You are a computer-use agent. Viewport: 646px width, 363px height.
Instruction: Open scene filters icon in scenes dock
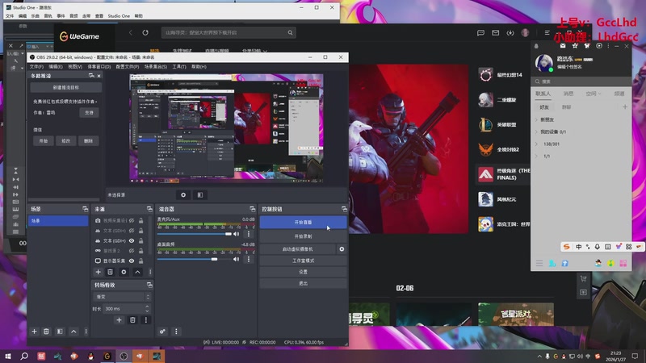point(60,332)
